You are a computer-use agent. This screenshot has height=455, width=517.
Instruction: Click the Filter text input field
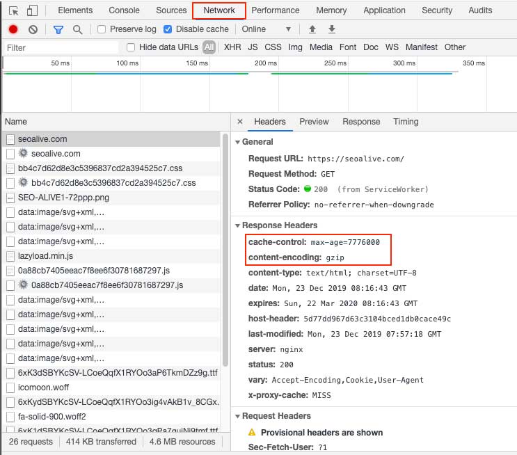[x=61, y=47]
